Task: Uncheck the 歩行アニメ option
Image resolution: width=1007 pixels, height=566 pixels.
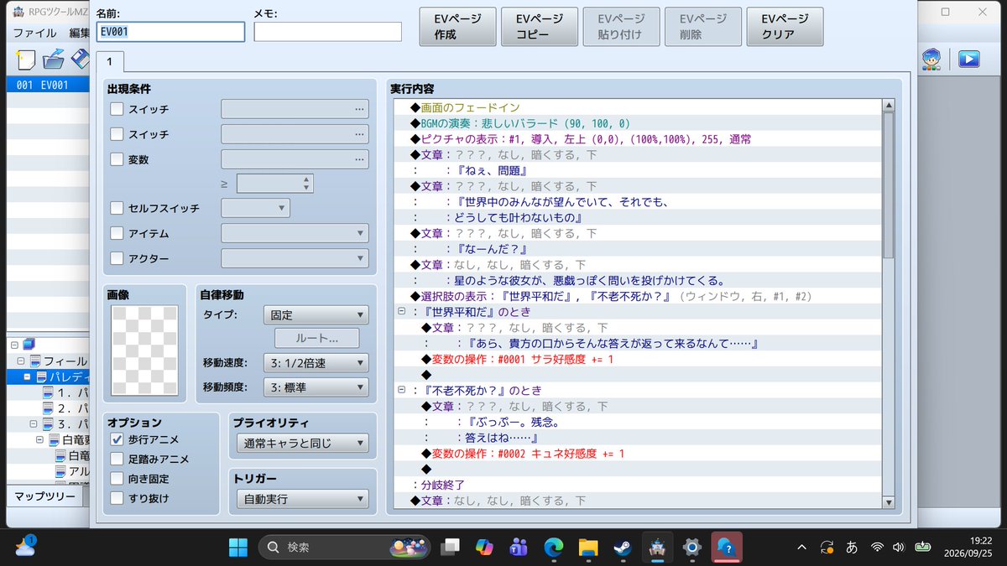Action: pyautogui.click(x=117, y=439)
